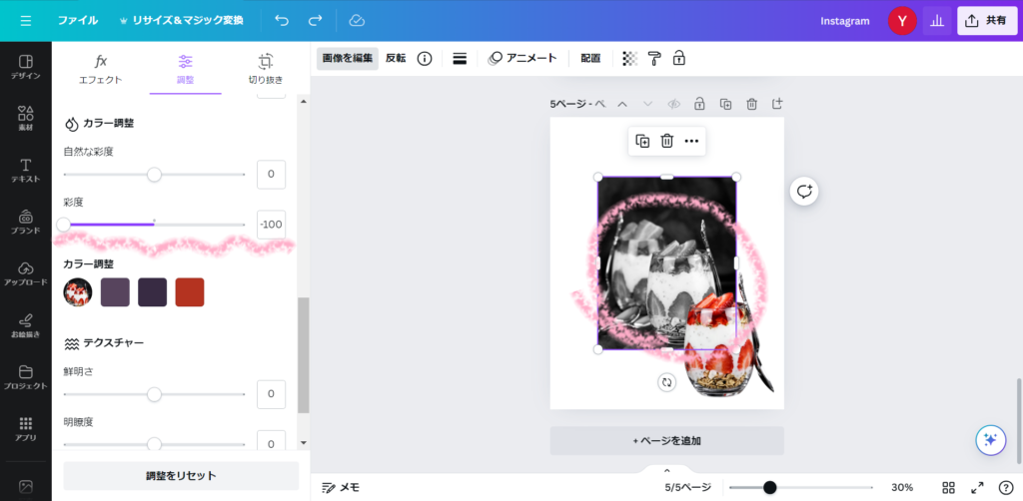Viewport: 1023px width, 501px height.
Task: Open the hamburger main menu
Action: (x=25, y=21)
